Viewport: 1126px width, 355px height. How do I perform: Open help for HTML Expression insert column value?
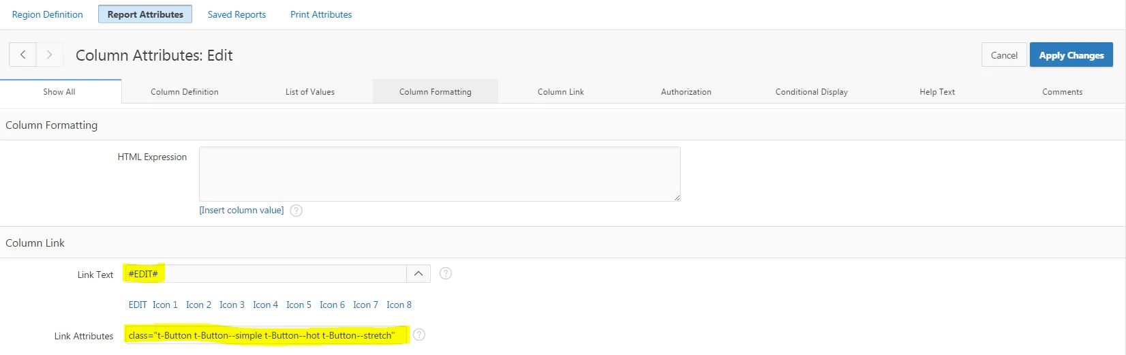click(296, 211)
